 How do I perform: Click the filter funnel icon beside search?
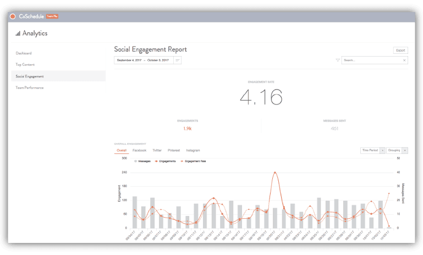pos(337,60)
